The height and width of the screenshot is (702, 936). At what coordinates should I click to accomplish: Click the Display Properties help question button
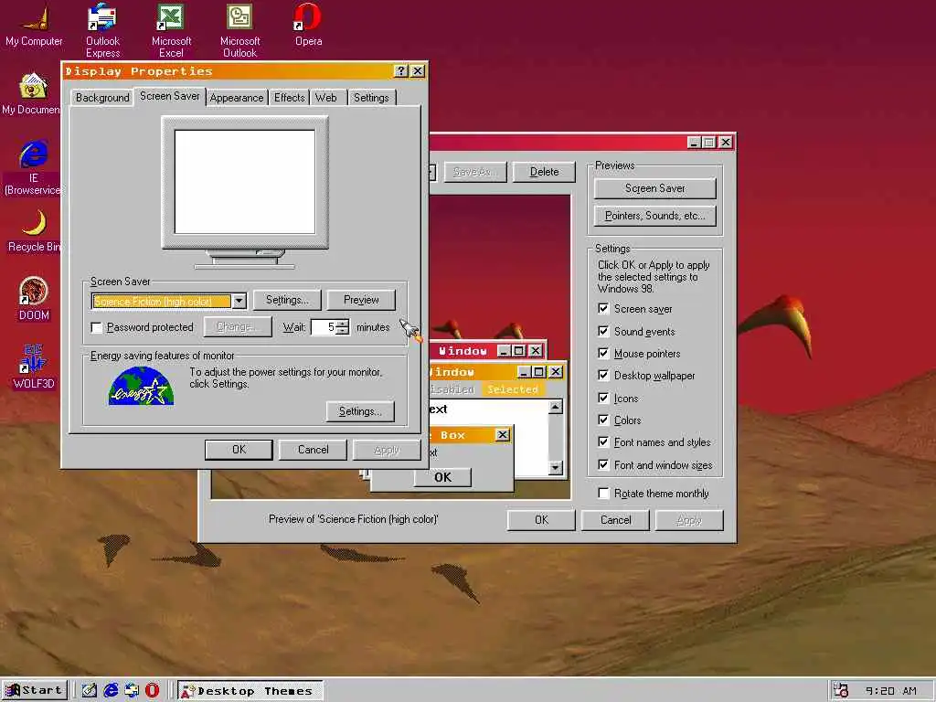pyautogui.click(x=401, y=71)
